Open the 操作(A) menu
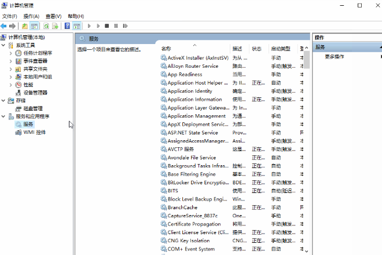Screen dimensions: 382x255 click(31, 16)
